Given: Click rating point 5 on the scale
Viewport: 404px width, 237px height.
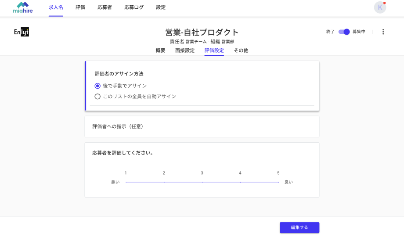Looking at the screenshot, I should click(278, 182).
